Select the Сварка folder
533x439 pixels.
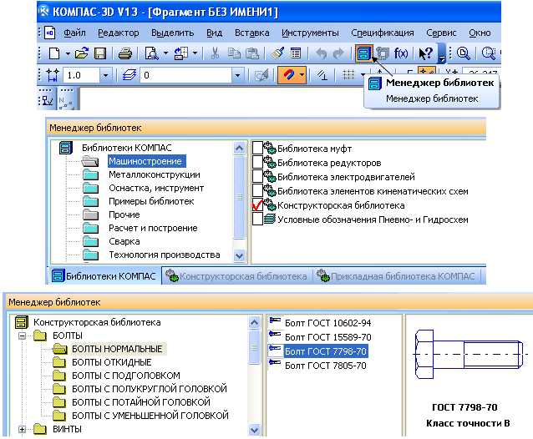point(124,241)
